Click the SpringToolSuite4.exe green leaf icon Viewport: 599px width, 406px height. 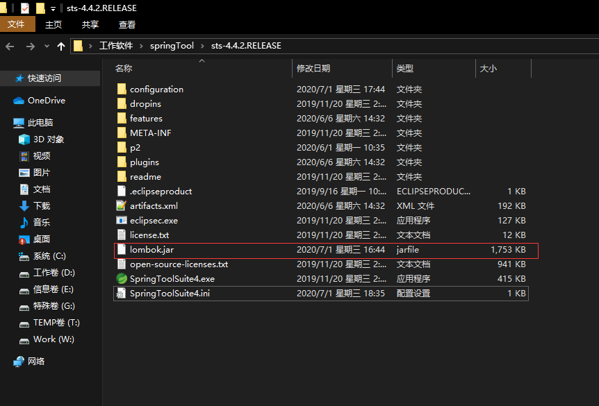(x=122, y=278)
